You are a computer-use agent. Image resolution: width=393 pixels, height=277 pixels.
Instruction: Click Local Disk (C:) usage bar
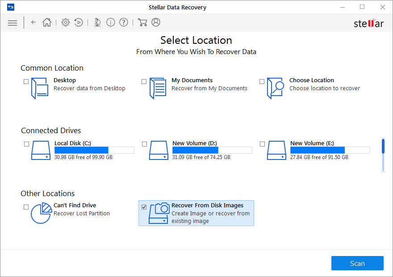tap(94, 150)
